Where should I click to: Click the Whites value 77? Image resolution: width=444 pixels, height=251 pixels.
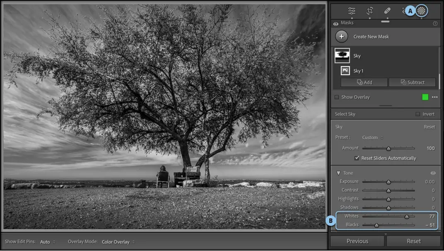tap(432, 216)
